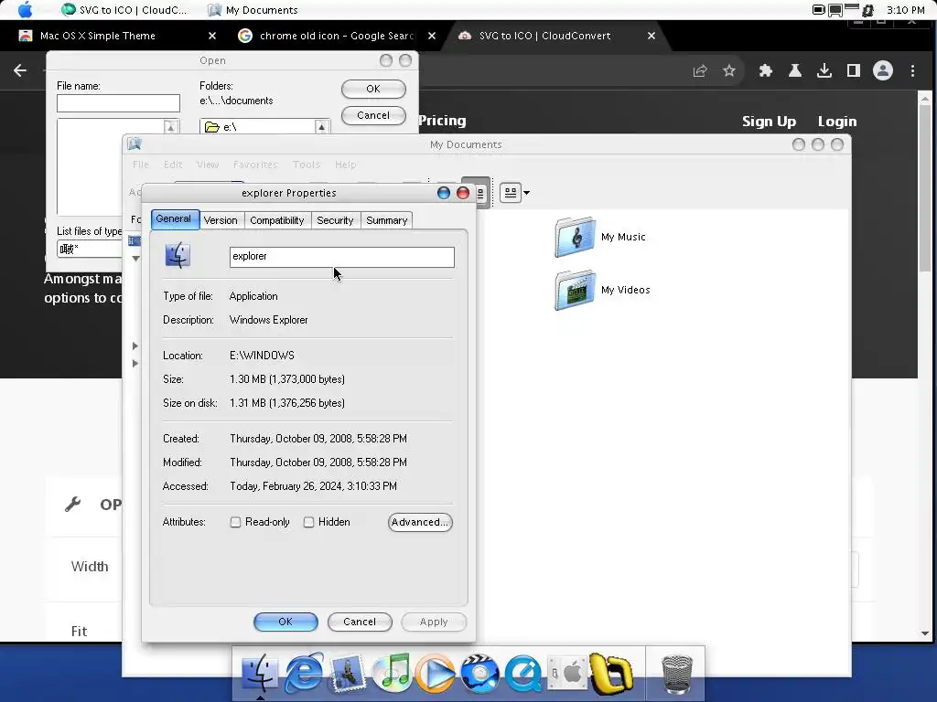The height and width of the screenshot is (702, 937).
Task: Open the Views dropdown arrow in My Documents
Action: (526, 193)
